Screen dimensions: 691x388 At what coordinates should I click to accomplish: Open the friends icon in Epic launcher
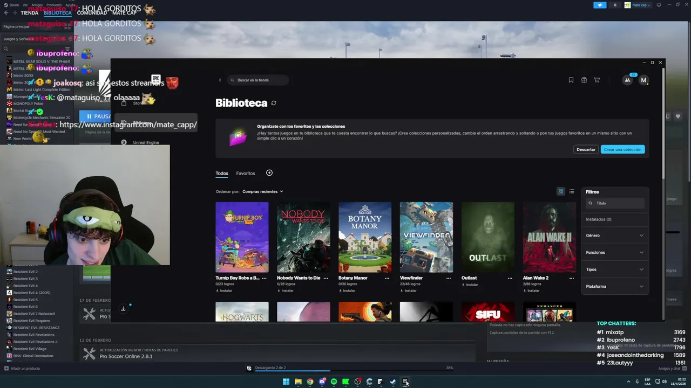click(627, 80)
